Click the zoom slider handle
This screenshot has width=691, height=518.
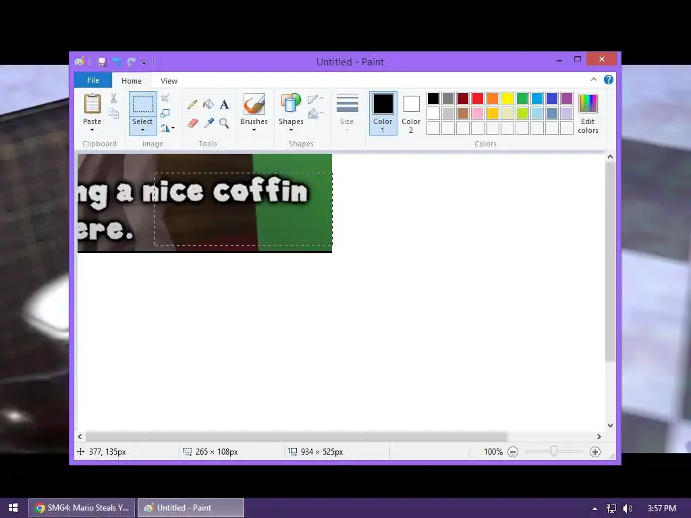point(554,451)
